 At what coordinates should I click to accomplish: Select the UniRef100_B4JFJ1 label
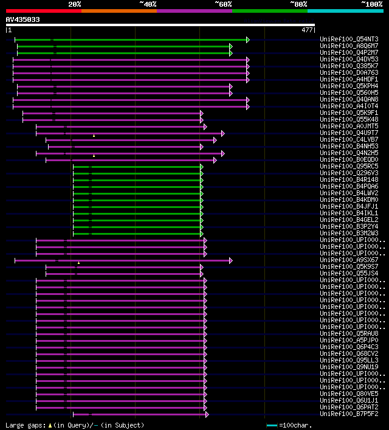click(x=349, y=207)
